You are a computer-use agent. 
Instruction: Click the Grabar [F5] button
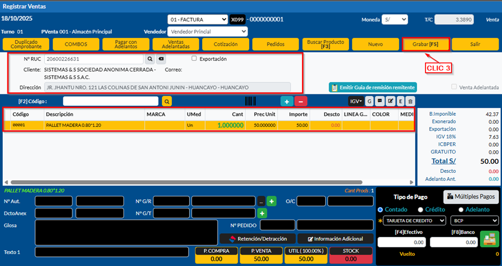point(426,44)
